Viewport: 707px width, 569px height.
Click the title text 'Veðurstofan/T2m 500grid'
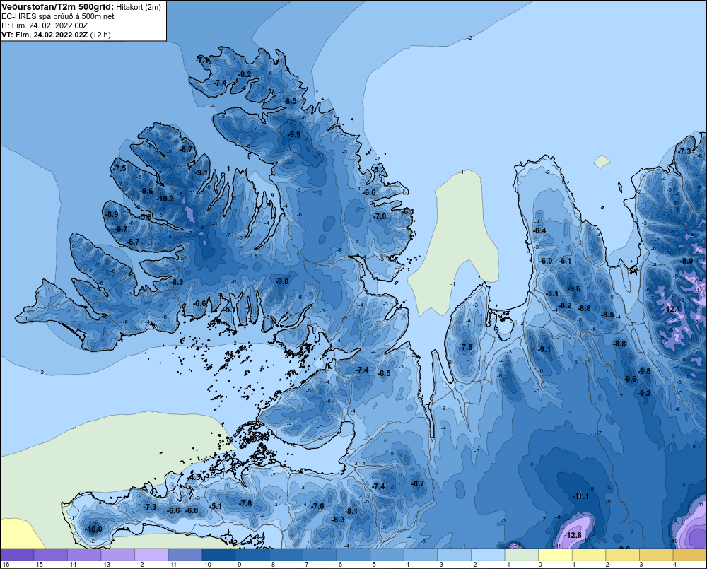57,6
